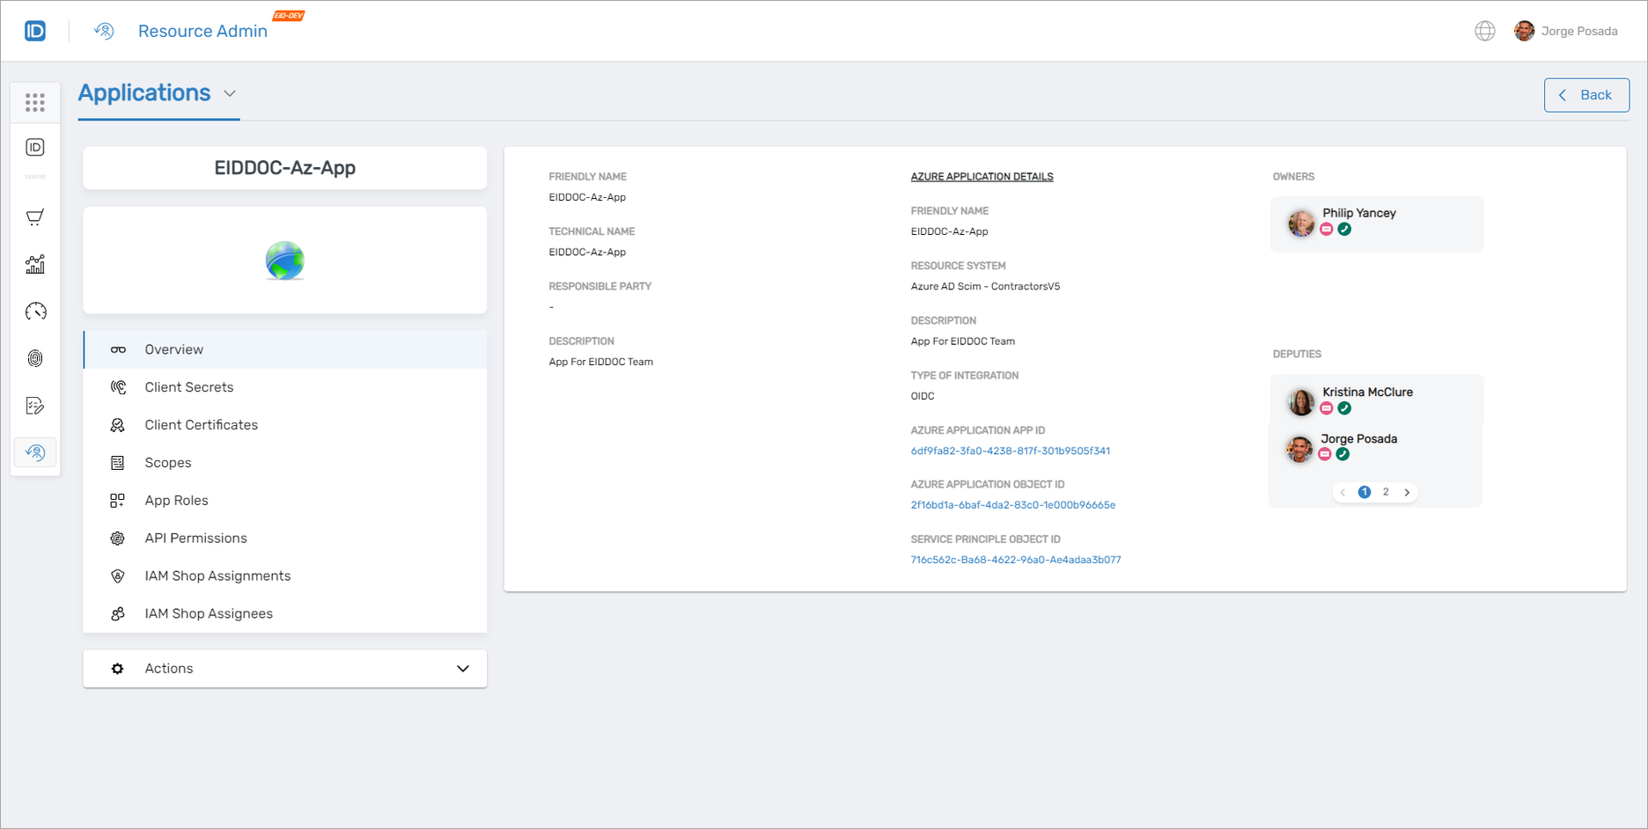
Task: Select the checklist form icon in the sidebar
Action: click(x=34, y=406)
